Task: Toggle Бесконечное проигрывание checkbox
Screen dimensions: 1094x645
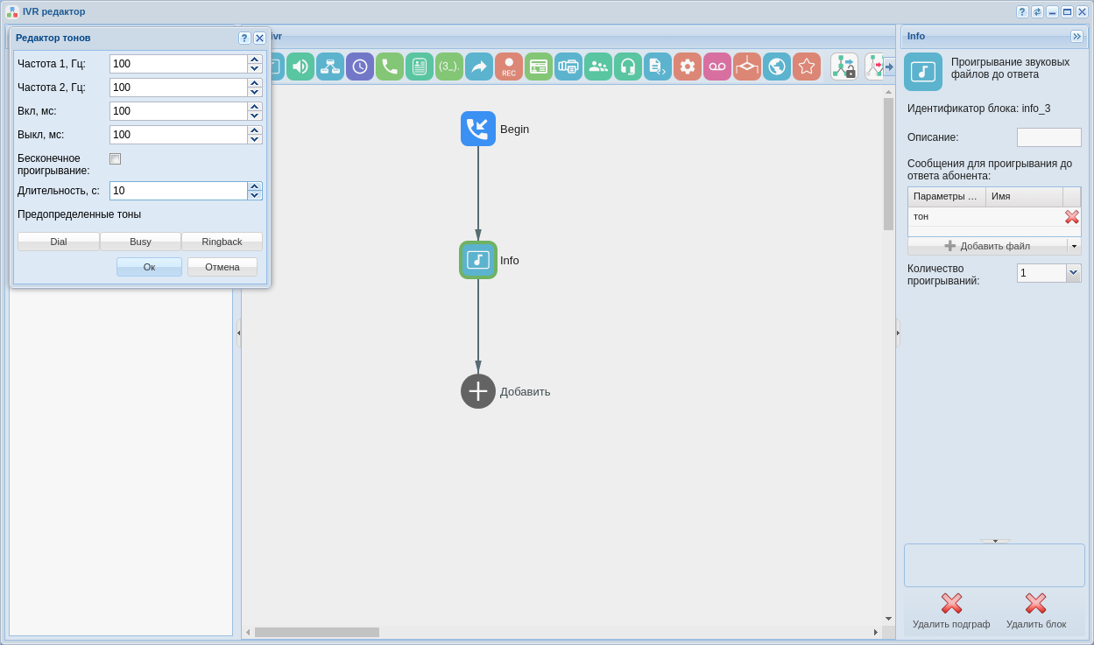Action: 115,158
